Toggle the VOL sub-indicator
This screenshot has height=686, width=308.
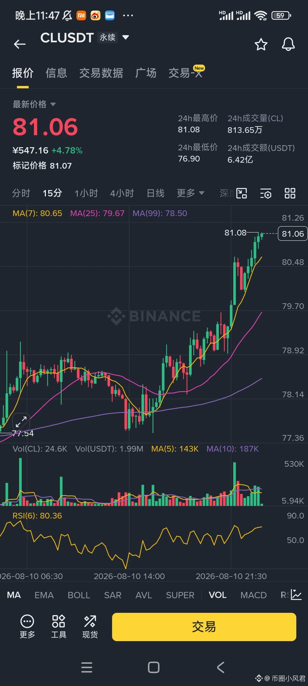coord(218,595)
